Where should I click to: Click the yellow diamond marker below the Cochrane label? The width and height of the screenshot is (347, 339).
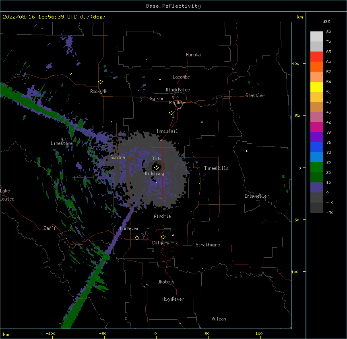tap(137, 238)
